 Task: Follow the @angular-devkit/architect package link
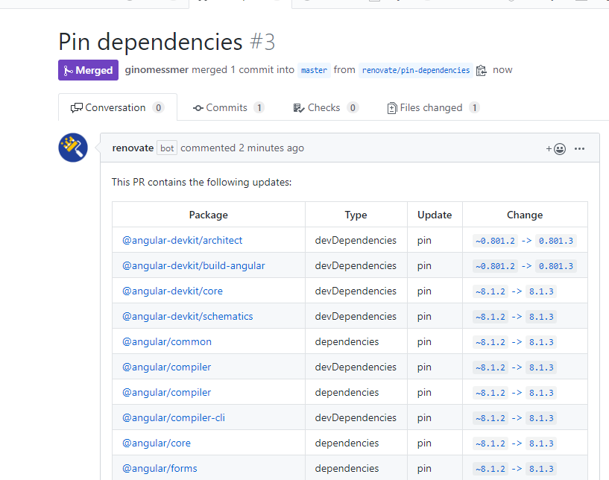[x=183, y=240]
